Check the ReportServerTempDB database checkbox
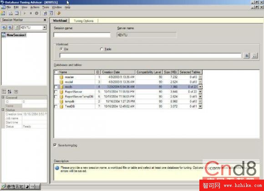The width and height of the screenshot is (264, 191). point(56,97)
